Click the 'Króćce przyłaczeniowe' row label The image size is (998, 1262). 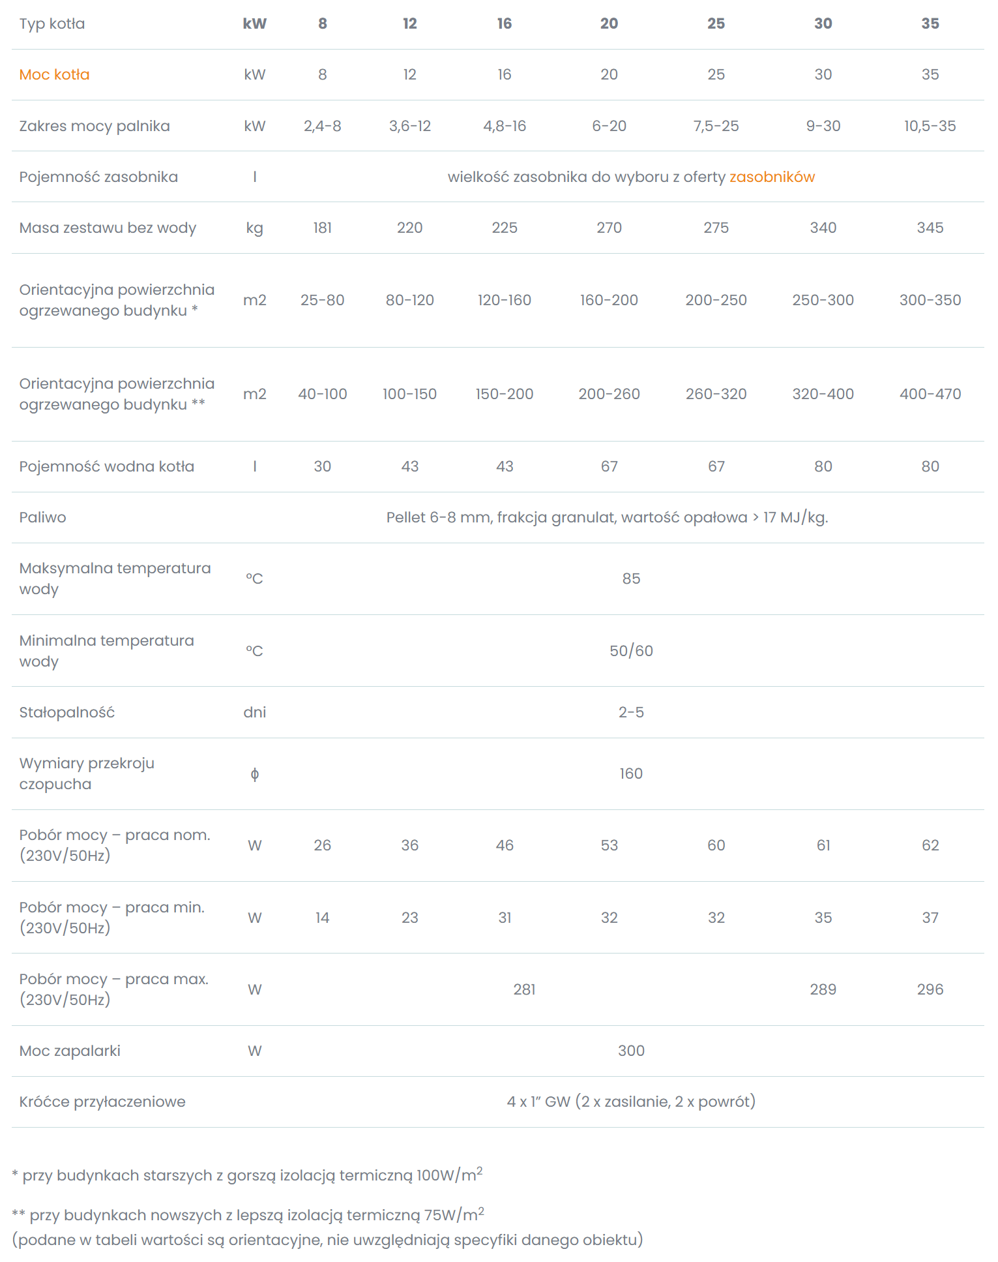click(x=102, y=1102)
